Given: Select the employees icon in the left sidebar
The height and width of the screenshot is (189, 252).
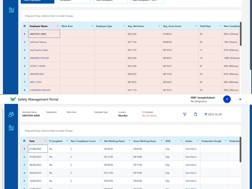Looking at the screenshot, I should pyautogui.click(x=11, y=114).
